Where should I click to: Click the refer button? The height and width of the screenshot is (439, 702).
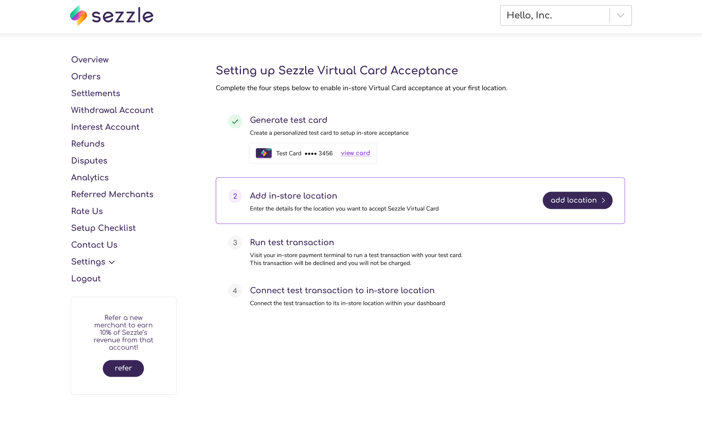123,368
